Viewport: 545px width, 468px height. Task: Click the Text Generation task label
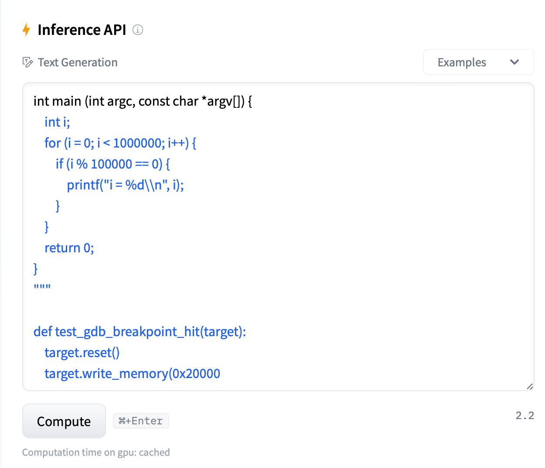[78, 62]
